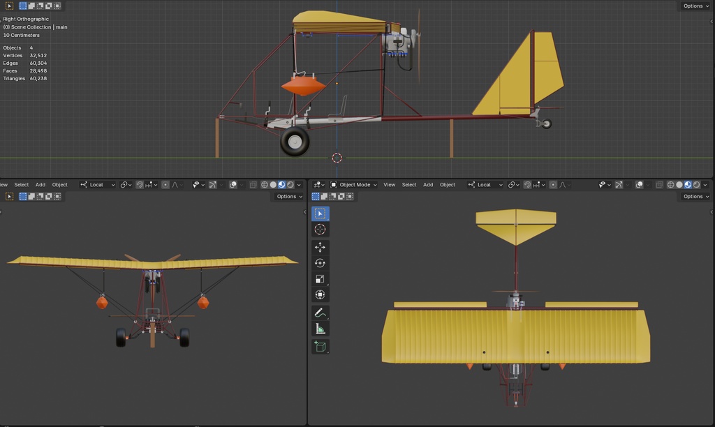715x427 pixels.
Task: Open pivot point dropdown in right viewport header
Action: click(x=514, y=185)
